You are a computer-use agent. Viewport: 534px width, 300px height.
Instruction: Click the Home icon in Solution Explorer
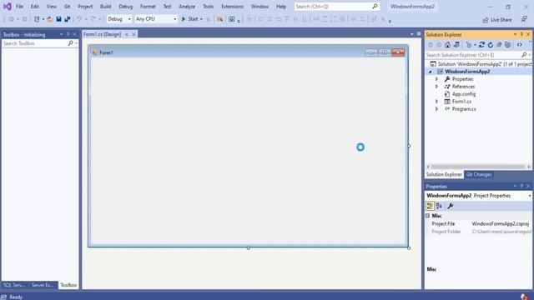(x=447, y=45)
